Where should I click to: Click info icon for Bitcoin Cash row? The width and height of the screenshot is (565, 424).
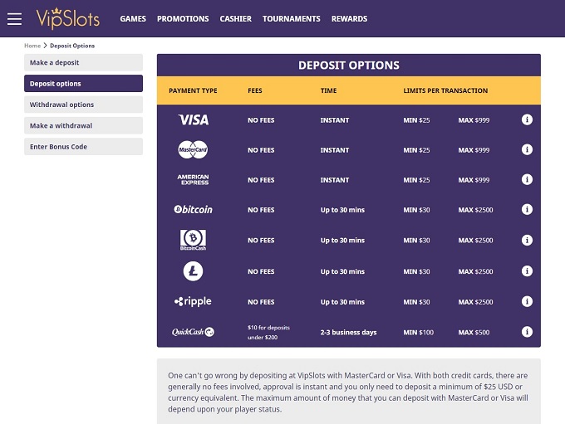click(527, 240)
